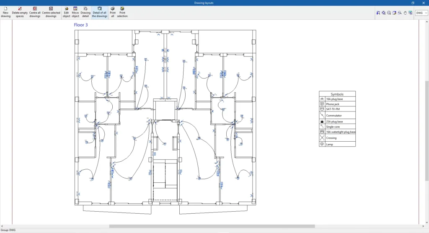Click the zoom extents arrows icon
Image resolution: width=429 pixels, height=233 pixels.
(x=383, y=13)
